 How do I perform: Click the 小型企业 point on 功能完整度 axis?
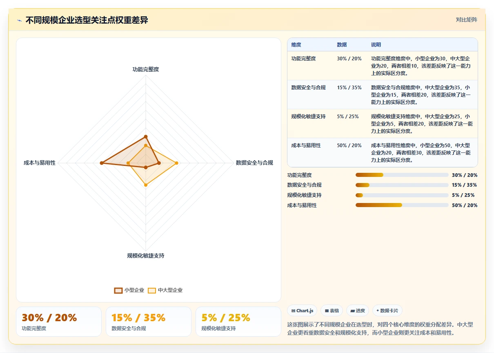(146, 137)
